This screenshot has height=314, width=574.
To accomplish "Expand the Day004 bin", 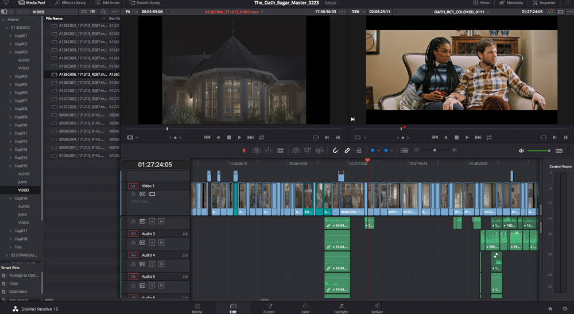I will click(10, 76).
